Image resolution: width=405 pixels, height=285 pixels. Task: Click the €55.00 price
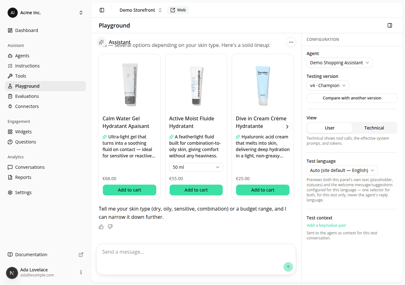pos(176,179)
